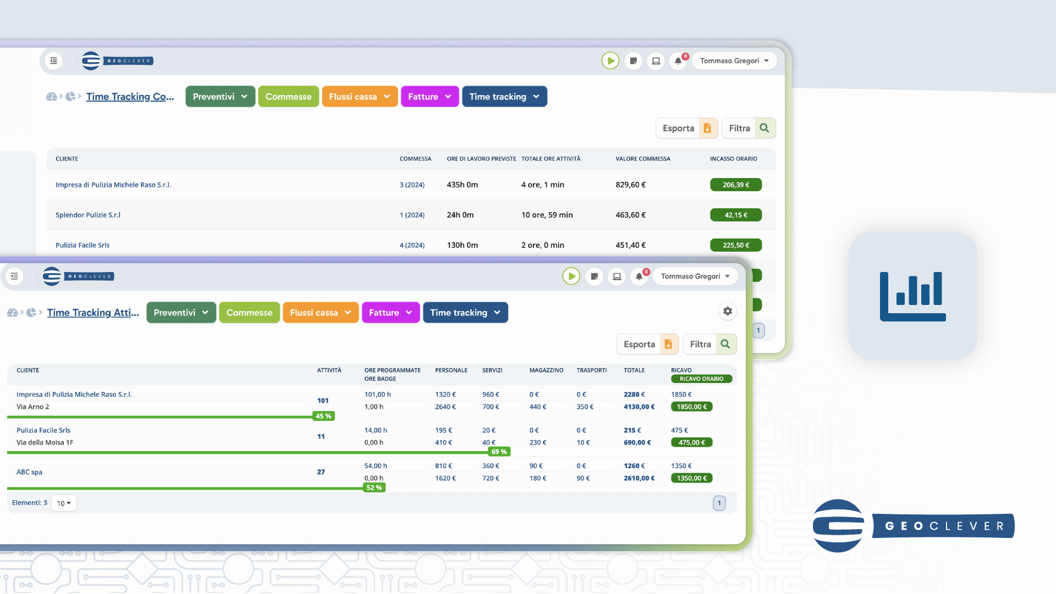Click 475,00 € ricavo orario badge
The width and height of the screenshot is (1056, 594).
click(691, 443)
